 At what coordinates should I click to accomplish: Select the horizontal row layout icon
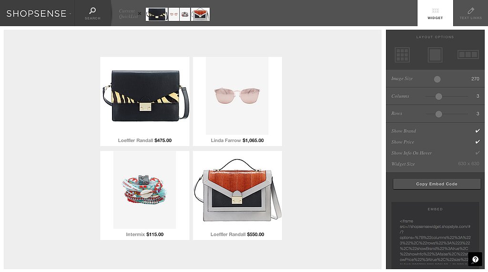coord(468,54)
